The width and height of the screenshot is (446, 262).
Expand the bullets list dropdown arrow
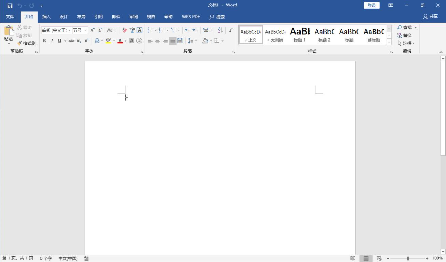(155, 30)
